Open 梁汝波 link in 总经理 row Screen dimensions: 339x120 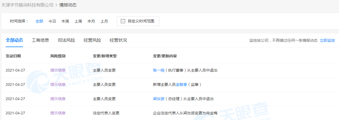159,99
